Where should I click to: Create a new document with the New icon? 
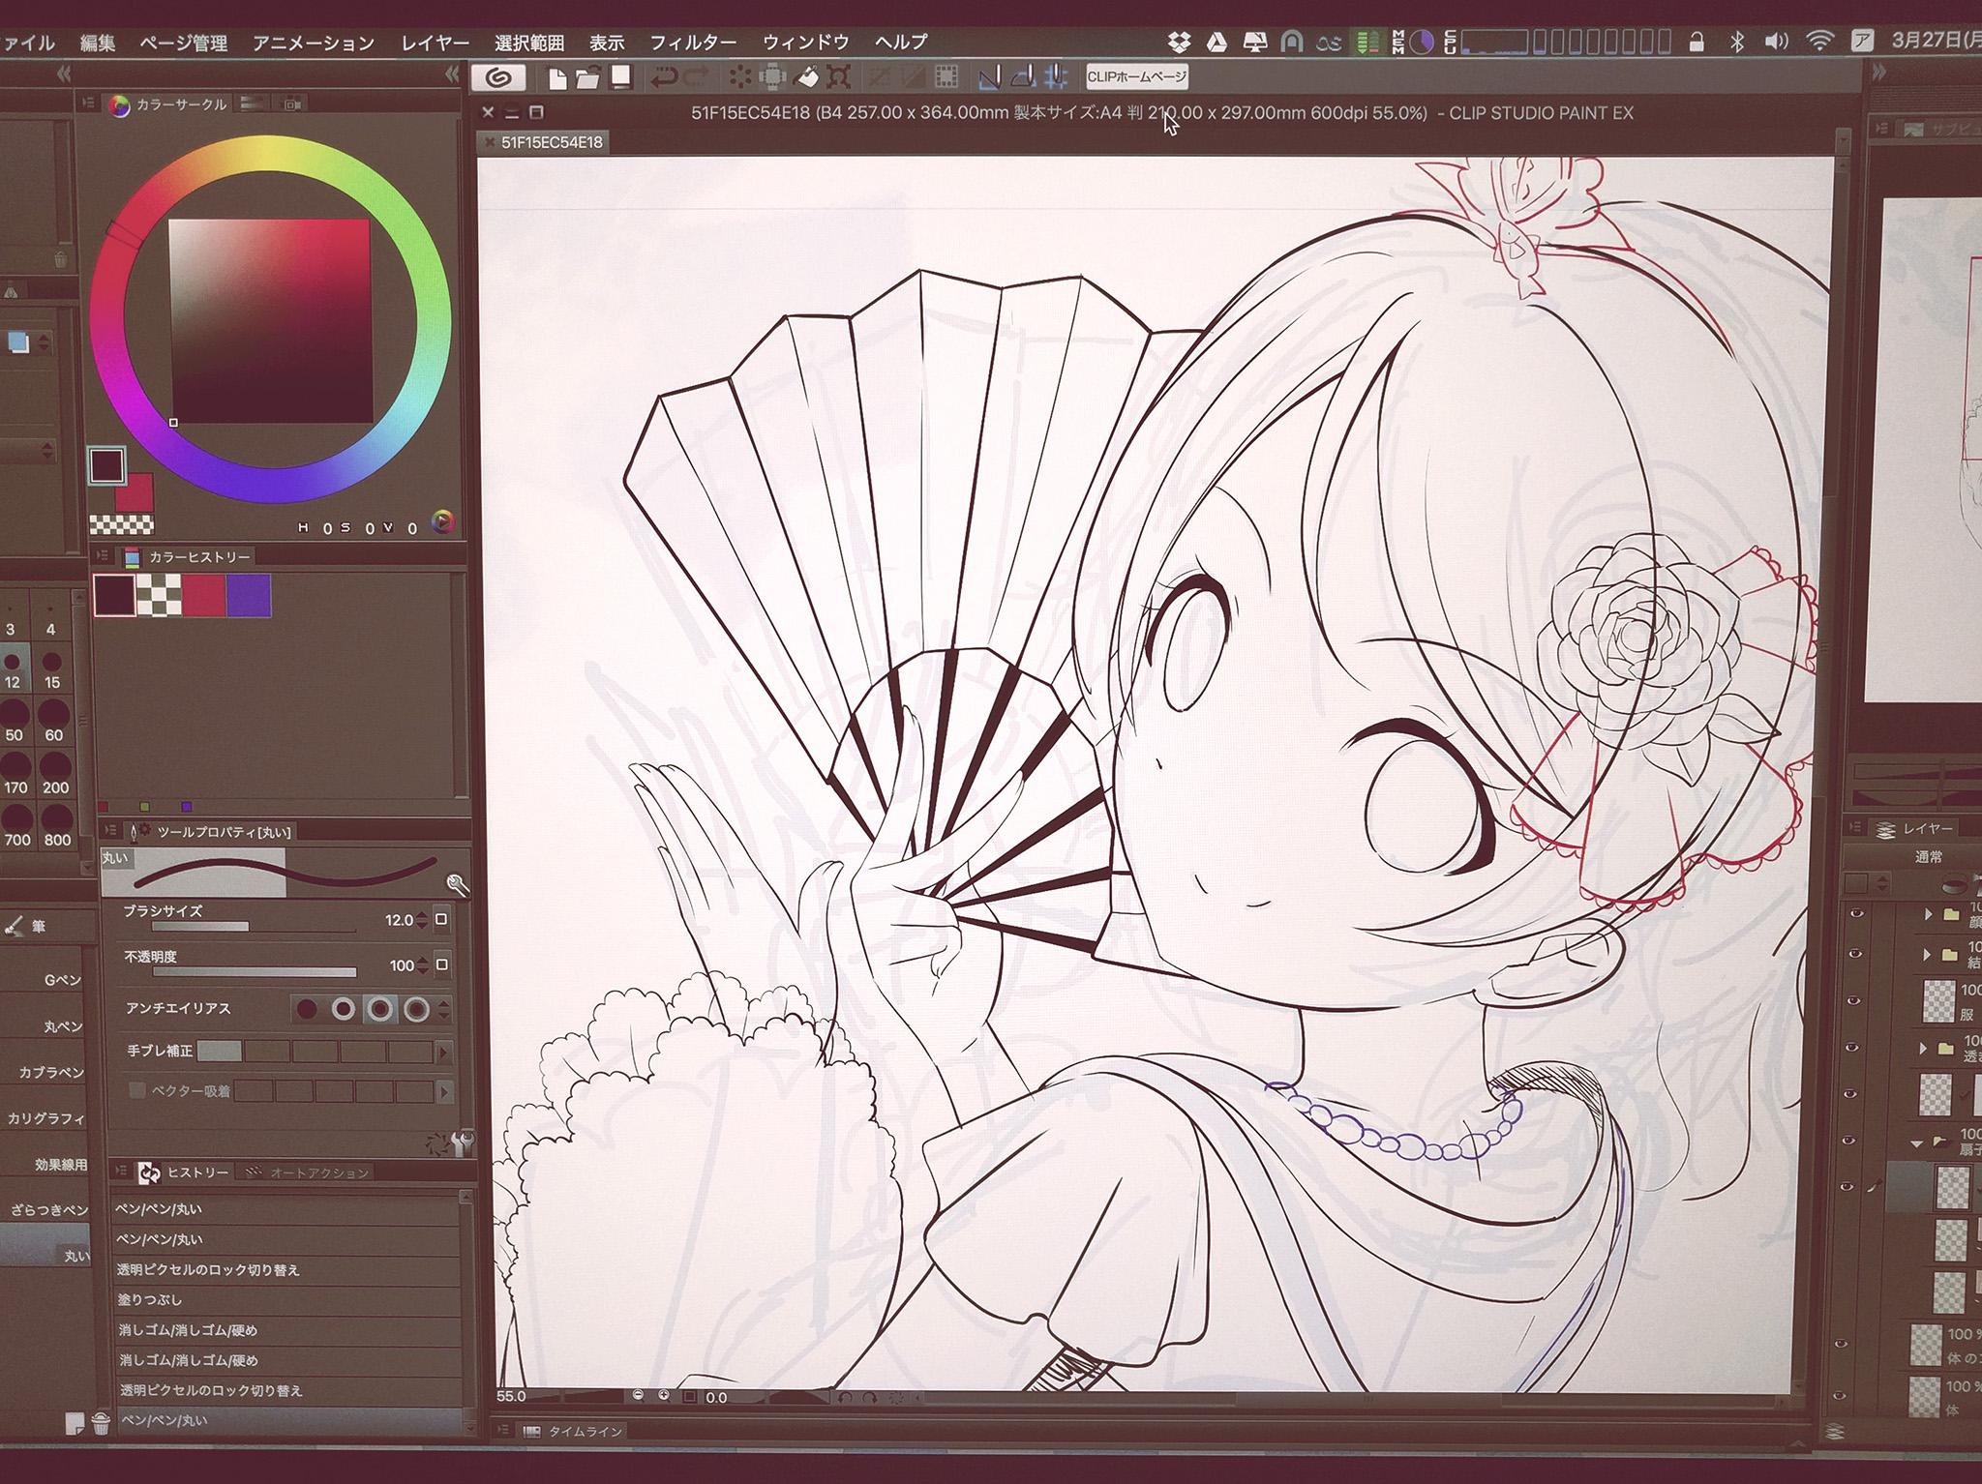(556, 77)
